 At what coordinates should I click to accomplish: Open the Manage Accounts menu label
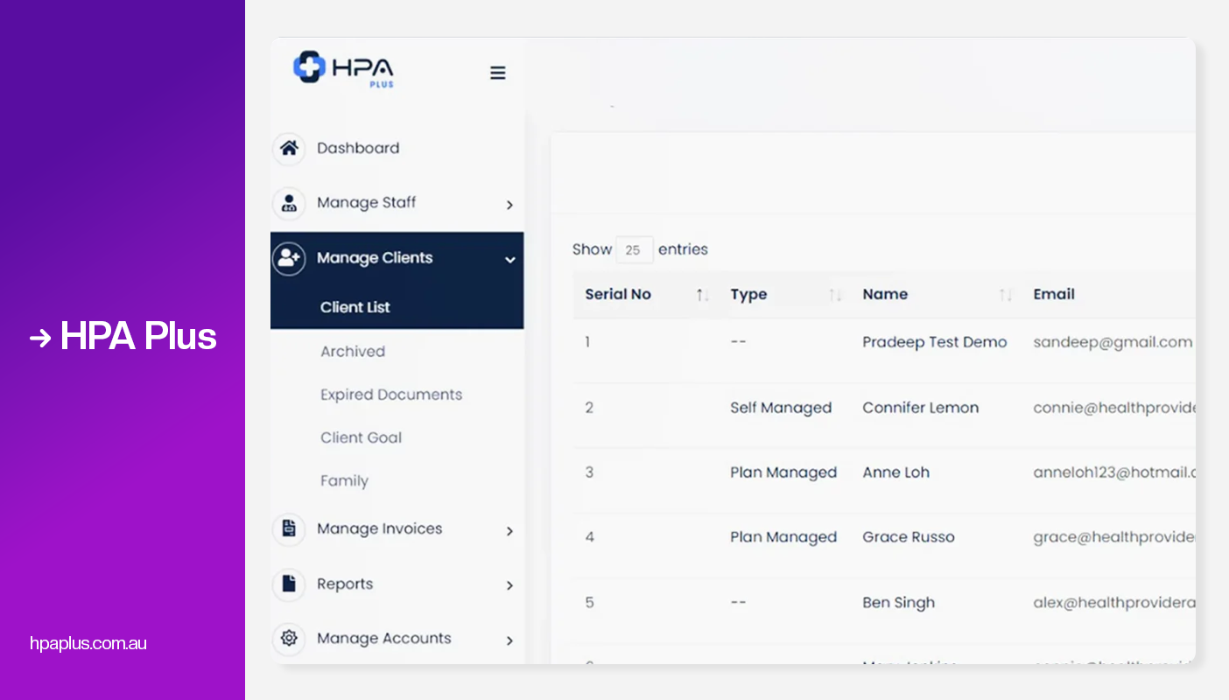click(x=384, y=639)
